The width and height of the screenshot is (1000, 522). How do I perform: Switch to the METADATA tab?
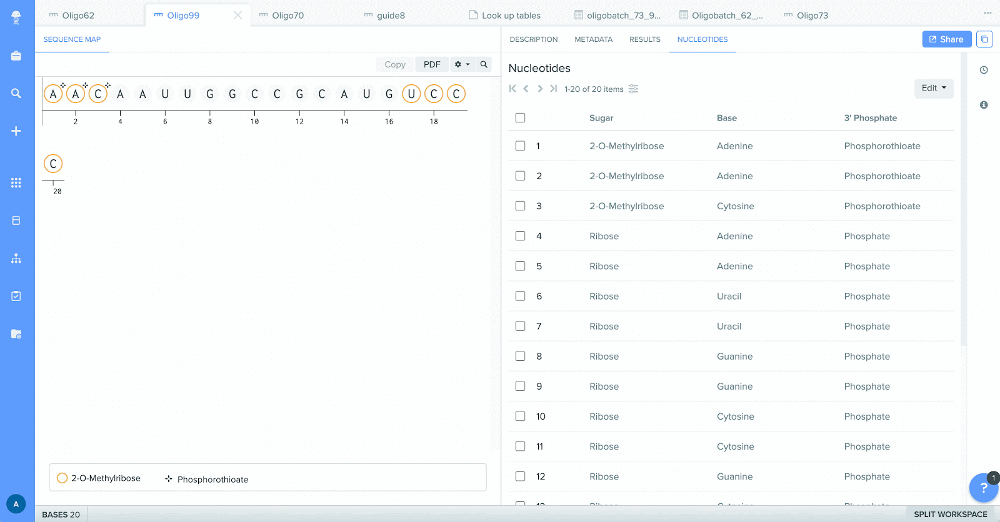[x=593, y=39]
